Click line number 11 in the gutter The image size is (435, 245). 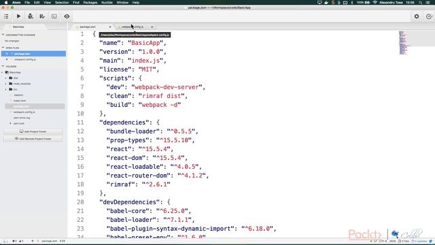pyautogui.click(x=80, y=122)
